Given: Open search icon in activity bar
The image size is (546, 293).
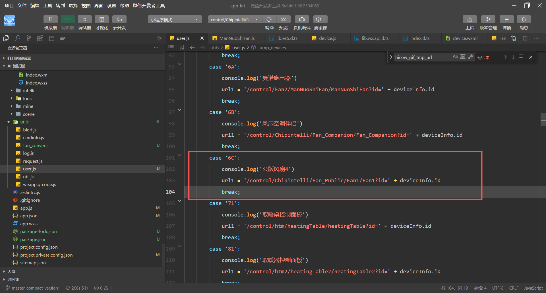Looking at the screenshot, I should (17, 38).
